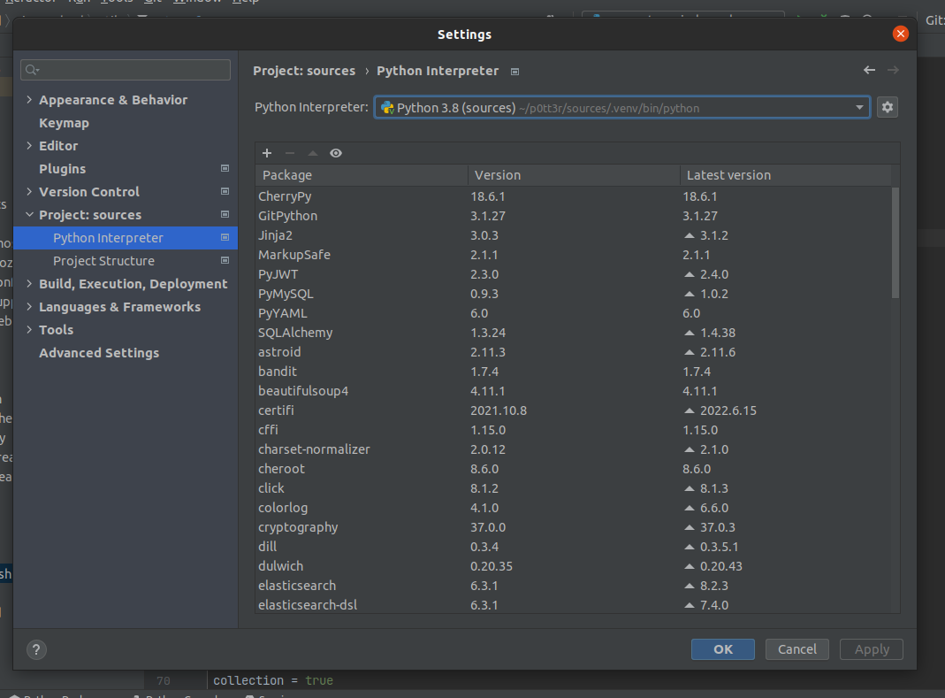Select the bandit package row
Viewport: 945px width, 698px height.
(x=573, y=372)
